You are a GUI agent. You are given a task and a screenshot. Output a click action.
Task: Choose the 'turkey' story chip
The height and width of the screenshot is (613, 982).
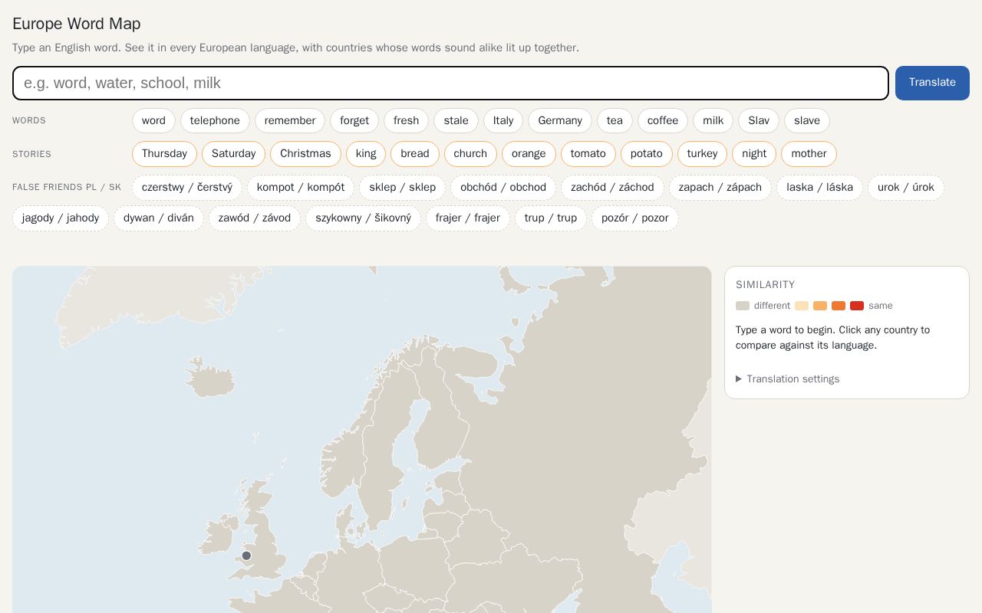[702, 154]
